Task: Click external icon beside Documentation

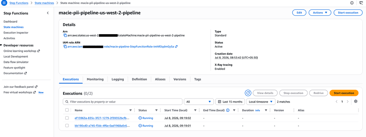Action: (25, 73)
